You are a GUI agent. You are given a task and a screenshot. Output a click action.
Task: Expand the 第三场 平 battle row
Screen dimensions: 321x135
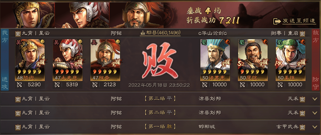click(160, 99)
